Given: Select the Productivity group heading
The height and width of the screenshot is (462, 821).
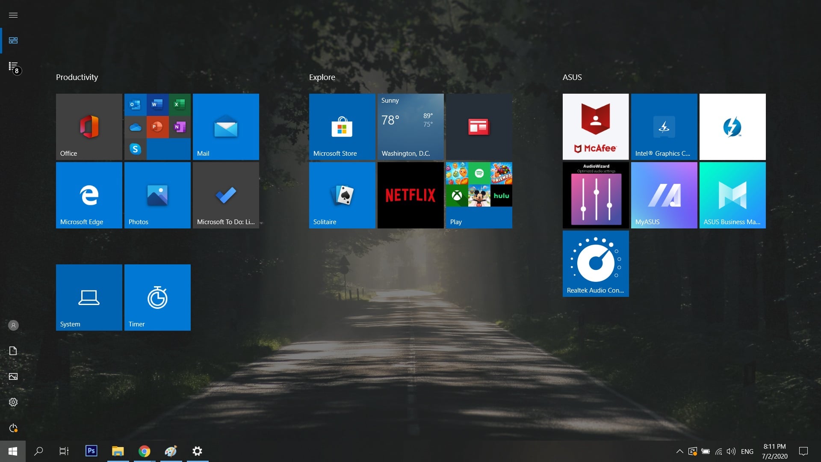Looking at the screenshot, I should (x=77, y=77).
